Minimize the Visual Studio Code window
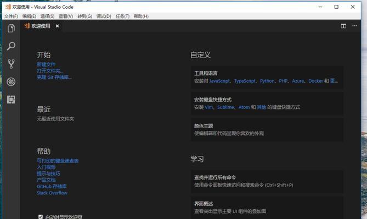This screenshot has width=367, height=219. click(320, 7)
